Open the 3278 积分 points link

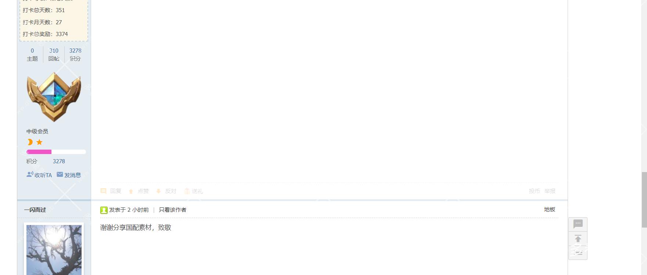[x=75, y=54]
